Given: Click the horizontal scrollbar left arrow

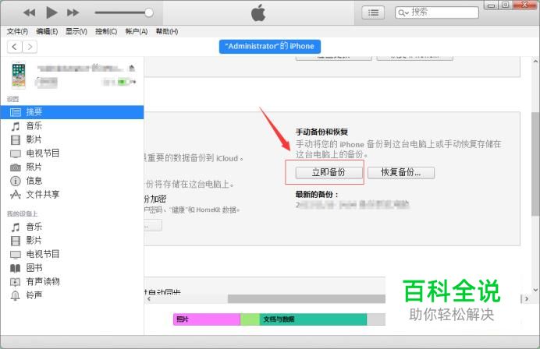Looking at the screenshot, I should click(149, 299).
